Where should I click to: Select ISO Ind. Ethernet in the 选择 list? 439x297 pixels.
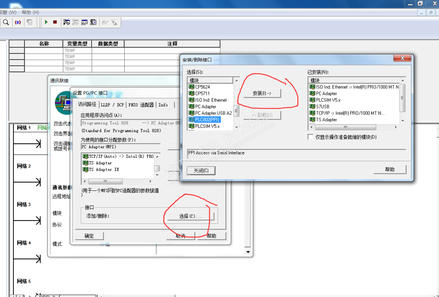click(x=211, y=100)
